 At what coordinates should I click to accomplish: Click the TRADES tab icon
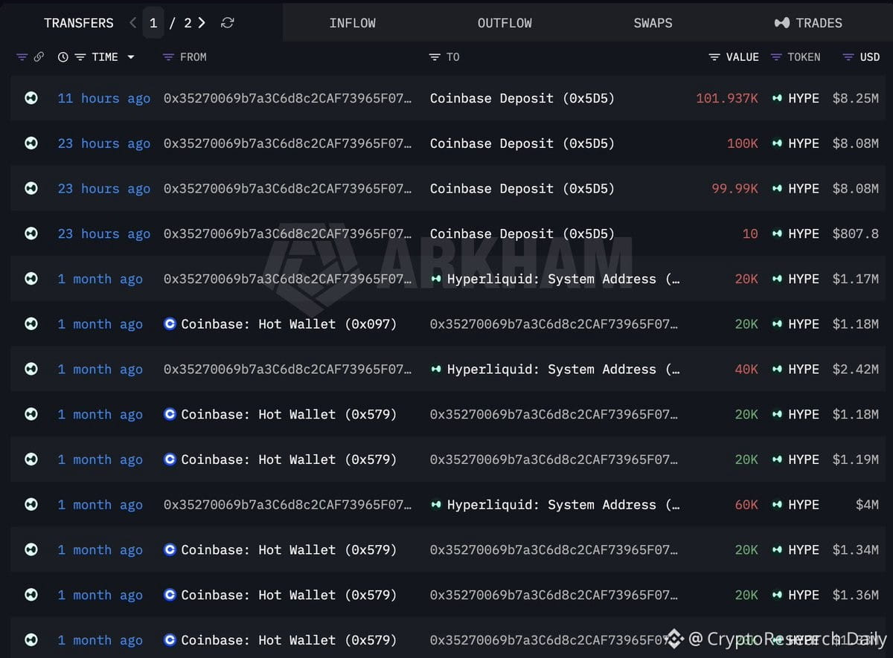click(x=781, y=23)
